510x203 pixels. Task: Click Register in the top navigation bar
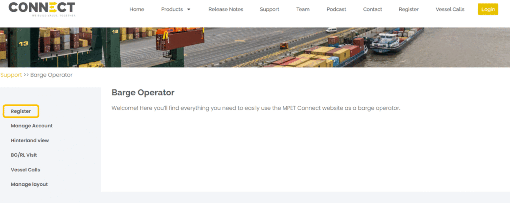(x=408, y=9)
